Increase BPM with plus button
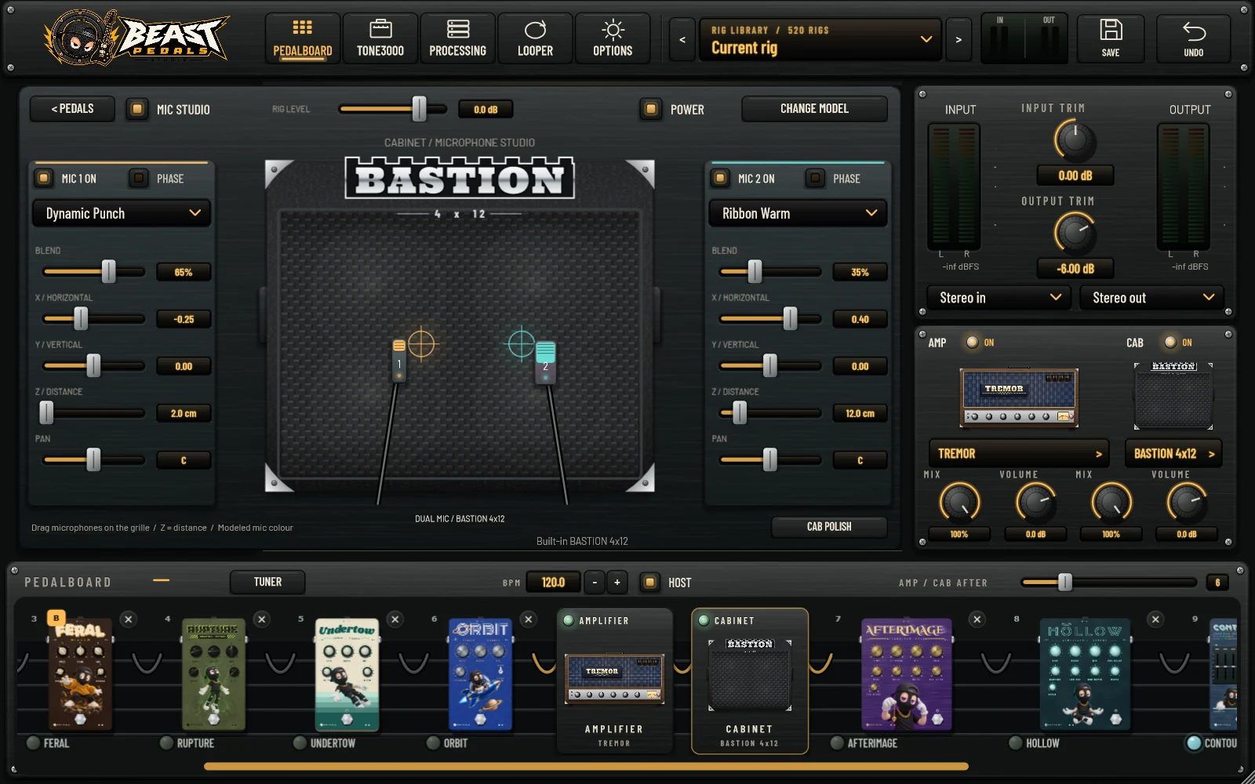Viewport: 1255px width, 784px height. pos(617,583)
